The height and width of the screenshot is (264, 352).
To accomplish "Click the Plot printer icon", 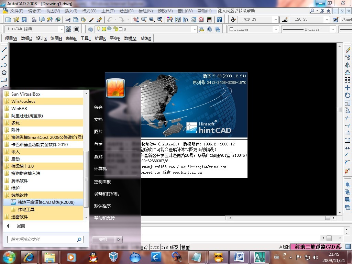I will coord(34,20).
